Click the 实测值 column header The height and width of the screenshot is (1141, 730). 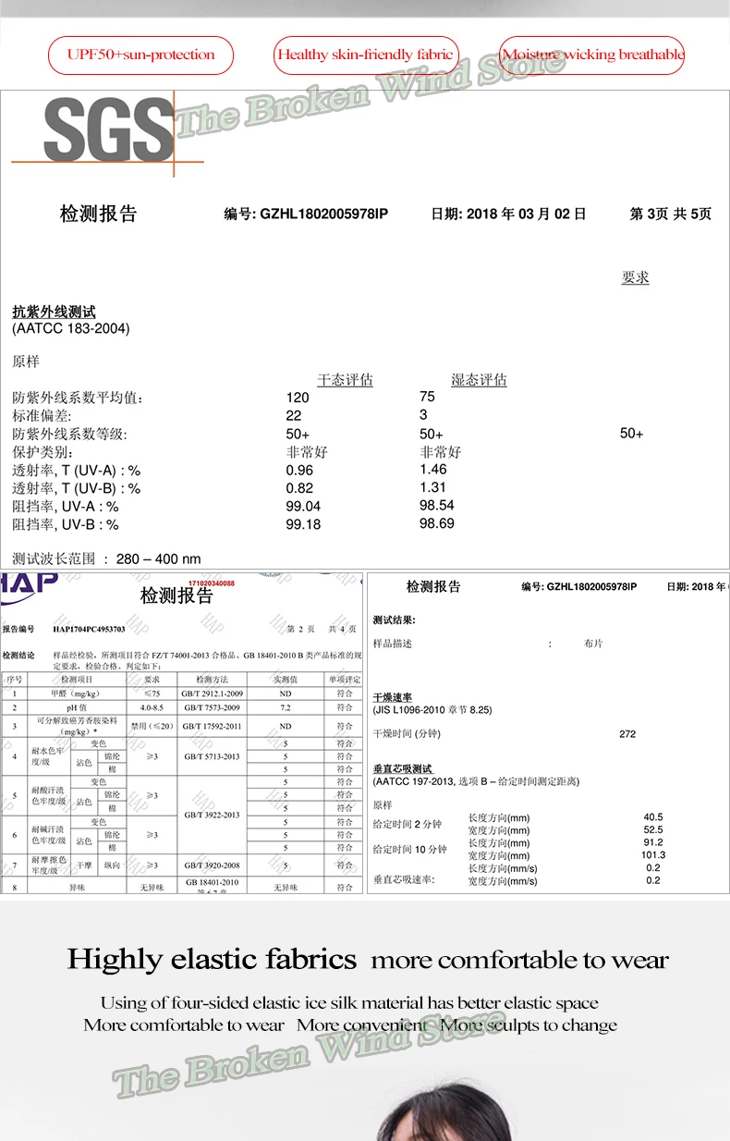point(286,680)
